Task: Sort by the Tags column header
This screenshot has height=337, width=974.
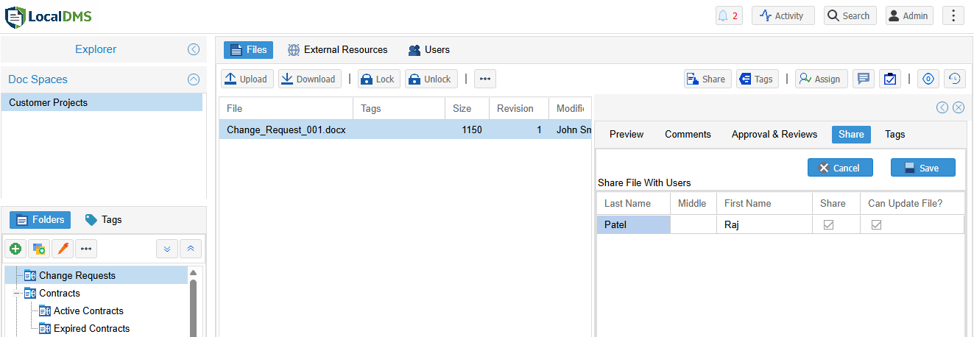Action: pyautogui.click(x=399, y=108)
